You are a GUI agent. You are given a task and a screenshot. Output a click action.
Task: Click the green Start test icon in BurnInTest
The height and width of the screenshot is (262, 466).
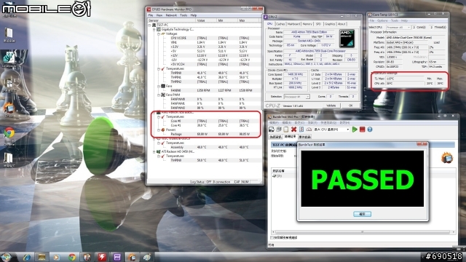point(355,130)
